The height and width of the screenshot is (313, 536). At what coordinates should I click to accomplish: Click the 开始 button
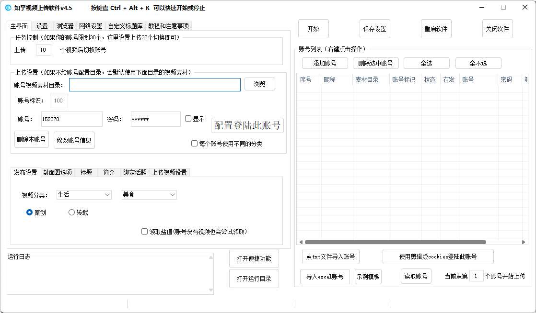click(314, 29)
